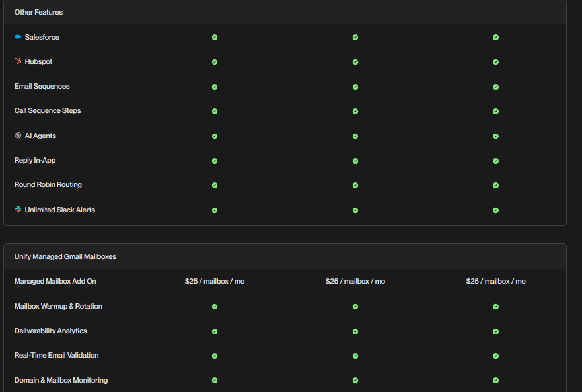This screenshot has width=582, height=392.
Task: Click Round Robin Routing checkmark in middle column
Action: 355,185
